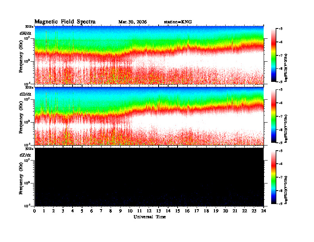Click the -7 value on the dD/dt color bar
The width and height of the screenshot is (314, 242).
click(x=281, y=116)
